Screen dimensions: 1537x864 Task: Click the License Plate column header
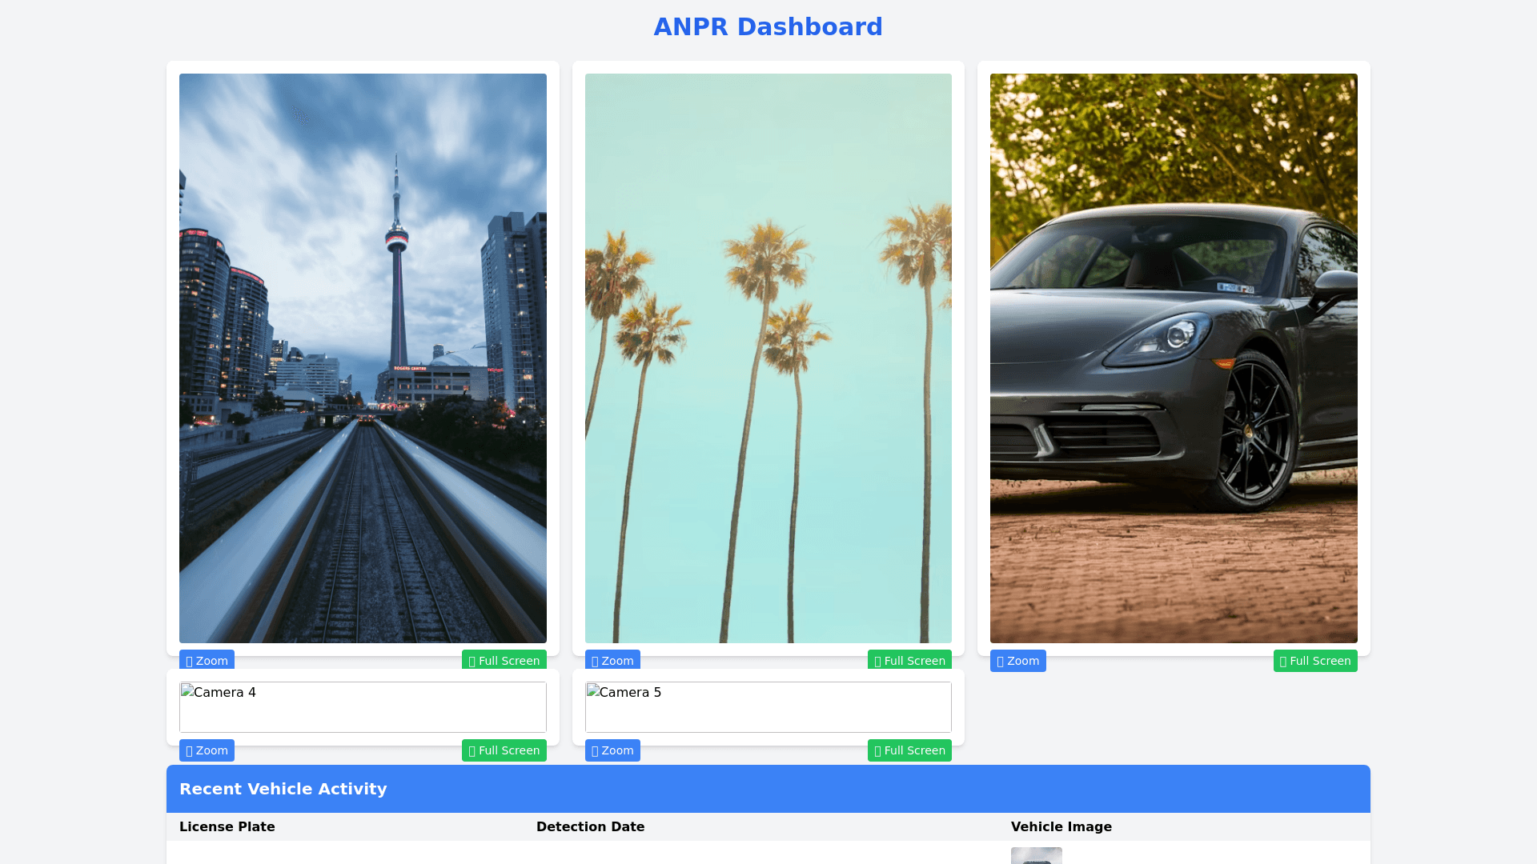click(227, 826)
